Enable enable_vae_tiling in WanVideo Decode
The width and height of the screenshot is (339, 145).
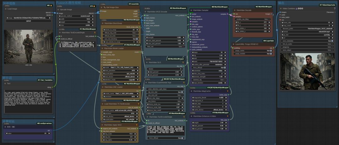coord(252,19)
